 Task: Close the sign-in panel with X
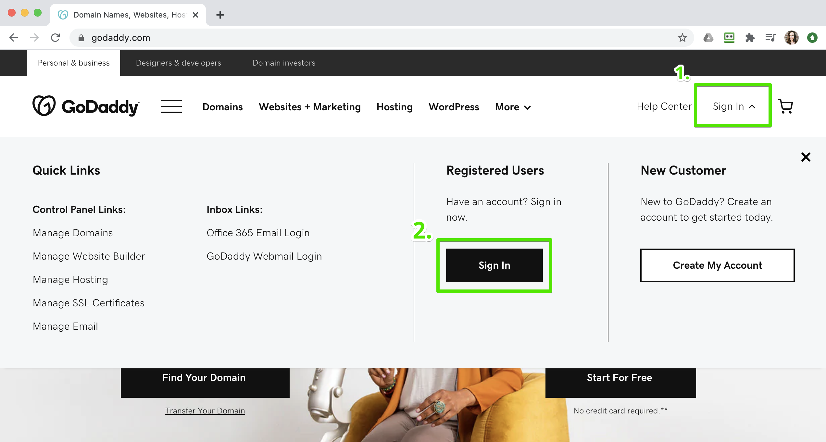[806, 157]
